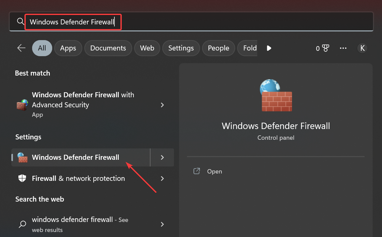Click the Search the web heading
The height and width of the screenshot is (237, 382).
click(x=40, y=199)
